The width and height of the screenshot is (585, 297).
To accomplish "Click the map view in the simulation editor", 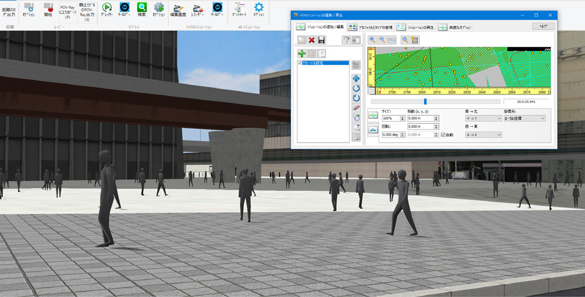I will pos(463,67).
